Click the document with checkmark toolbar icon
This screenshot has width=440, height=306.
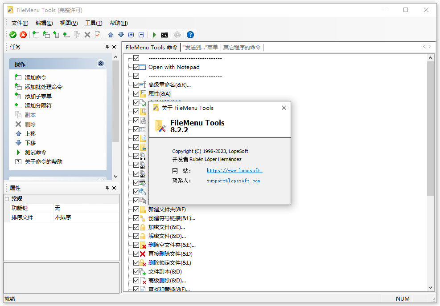98,35
